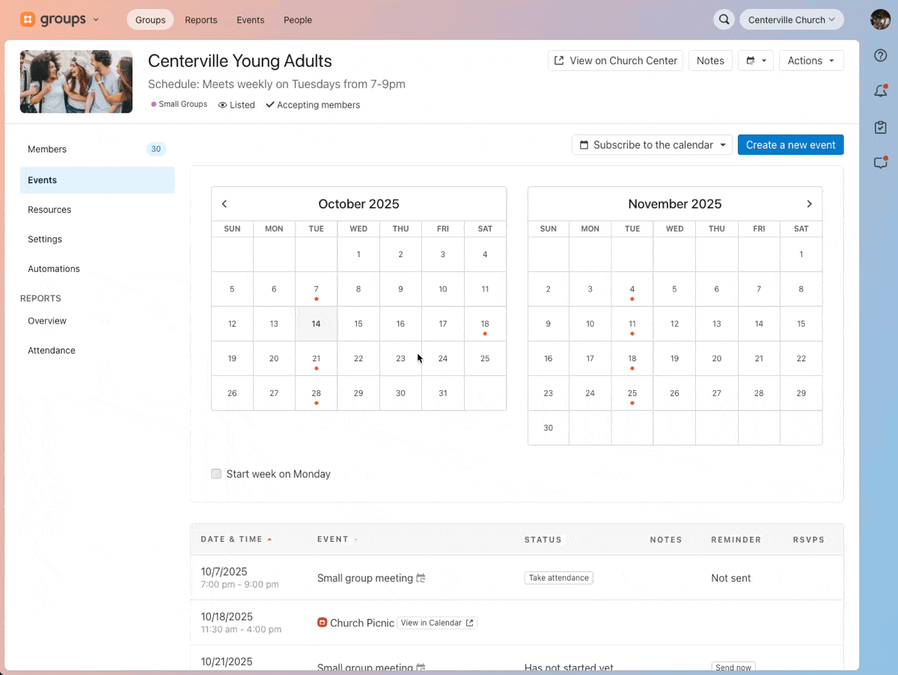Viewport: 898px width, 675px height.
Task: Click Create a new event button
Action: (x=790, y=145)
